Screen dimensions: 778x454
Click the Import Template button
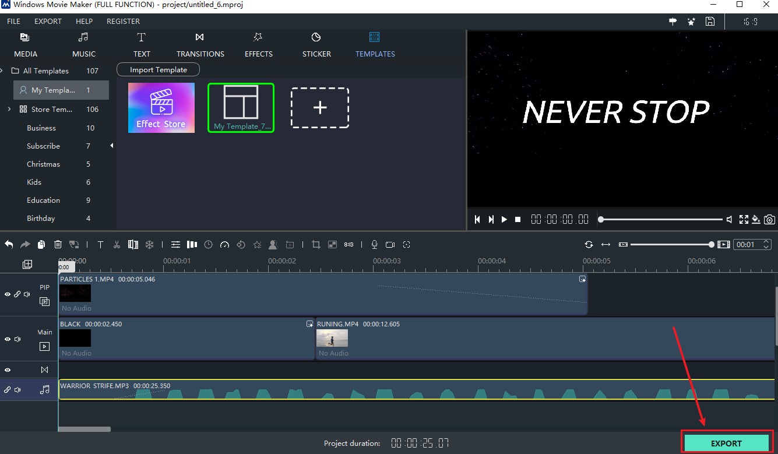click(158, 70)
